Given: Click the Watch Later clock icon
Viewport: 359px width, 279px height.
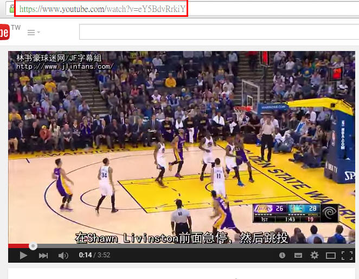Looking at the screenshot, I should pos(282,255).
